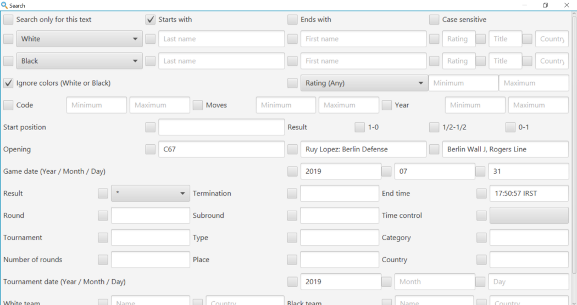Viewport: 577px width, 305px height.
Task: Select the 1/2-1/2 draw result checkbox
Action: click(434, 127)
